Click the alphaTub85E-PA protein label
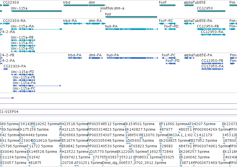 (198, 55)
